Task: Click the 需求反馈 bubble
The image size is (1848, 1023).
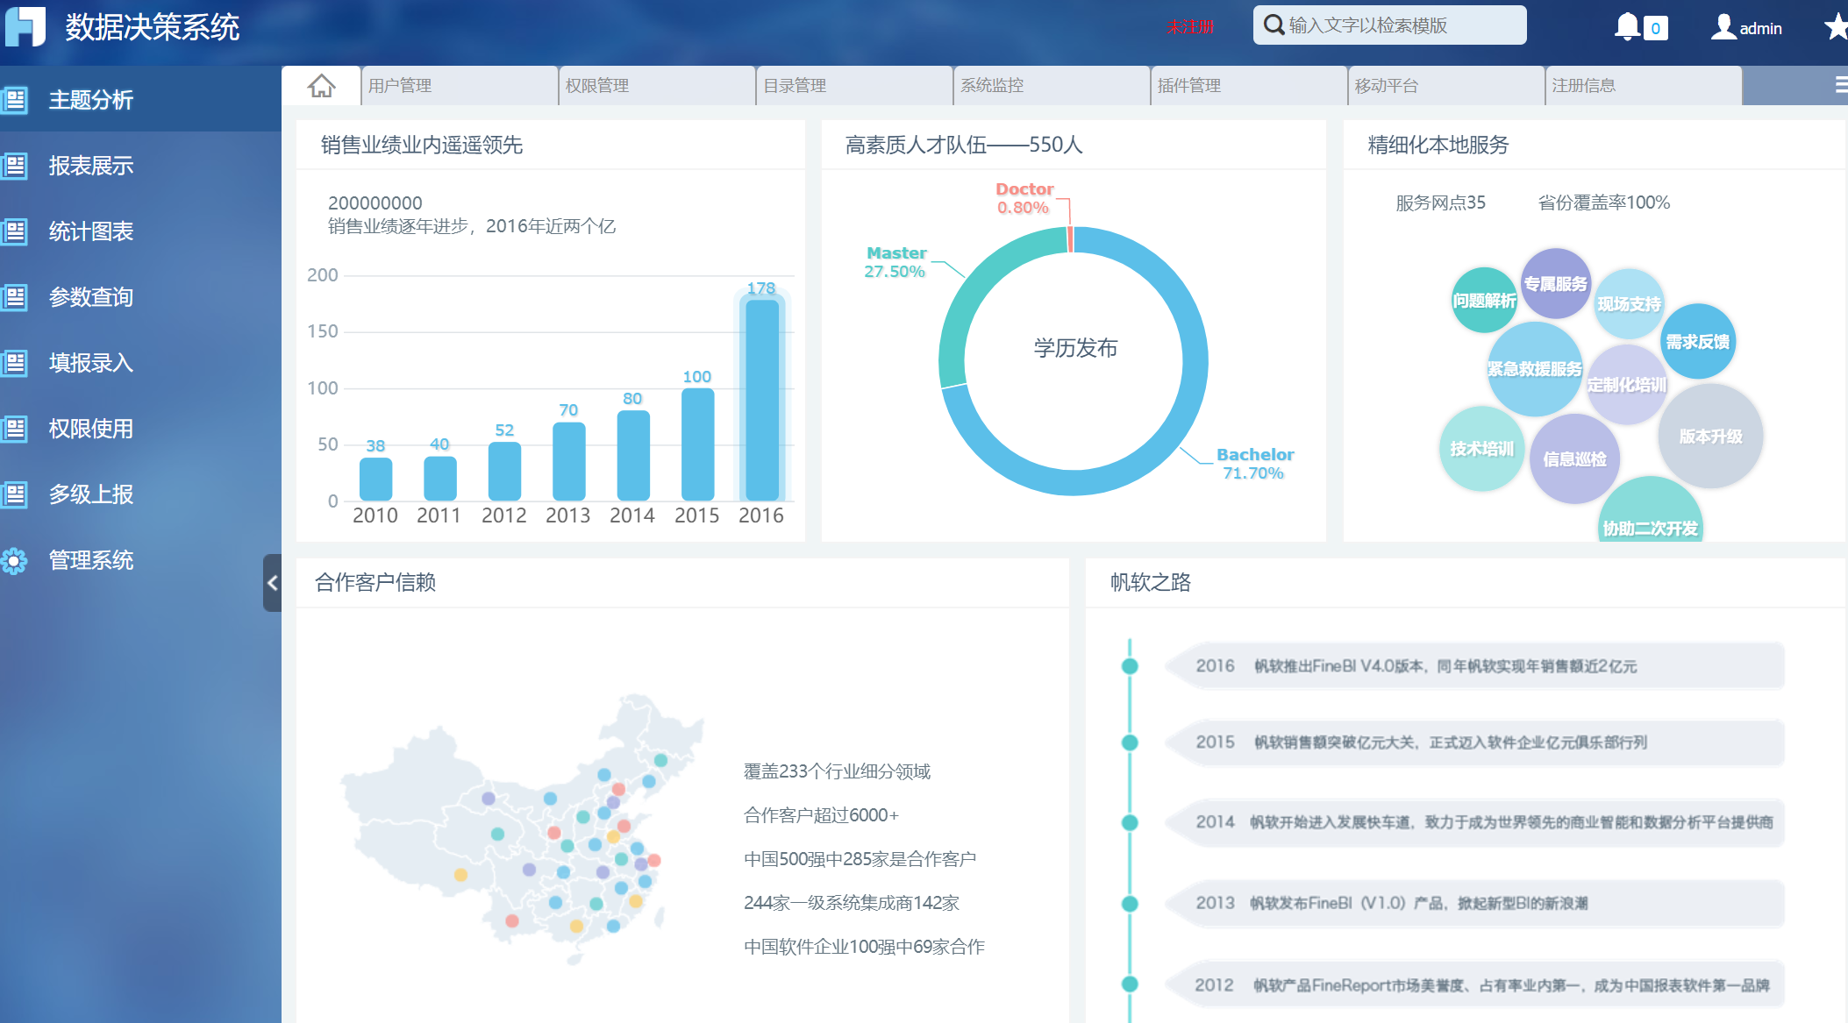Action: click(1698, 341)
